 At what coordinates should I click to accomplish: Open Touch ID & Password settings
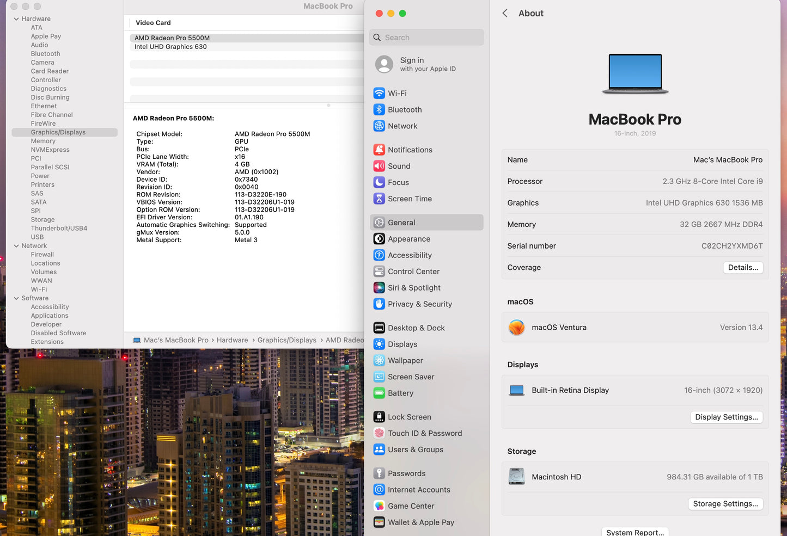tap(425, 433)
